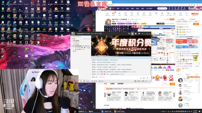Open the League of Legends desktop shortcut
This screenshot has width=202, height=113.
pos(15,10)
